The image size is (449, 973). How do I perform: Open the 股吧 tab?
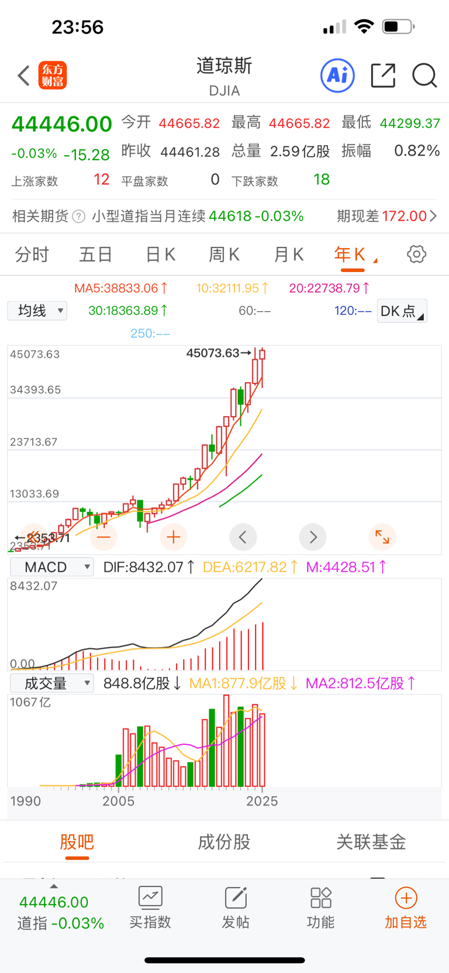(77, 842)
